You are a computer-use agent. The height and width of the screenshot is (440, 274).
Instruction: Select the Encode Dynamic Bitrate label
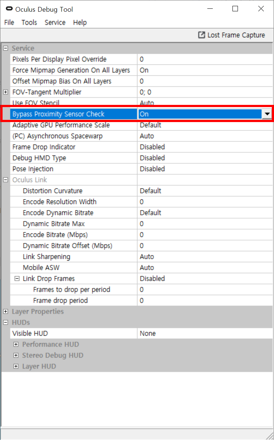click(58, 213)
